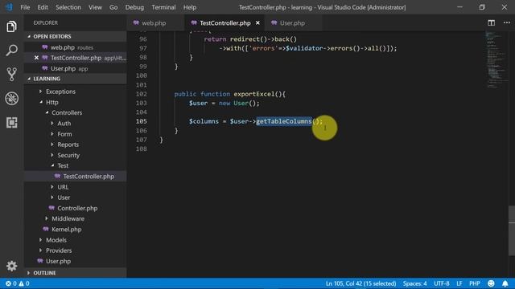
Task: Open the Help menu
Action: tap(190, 7)
